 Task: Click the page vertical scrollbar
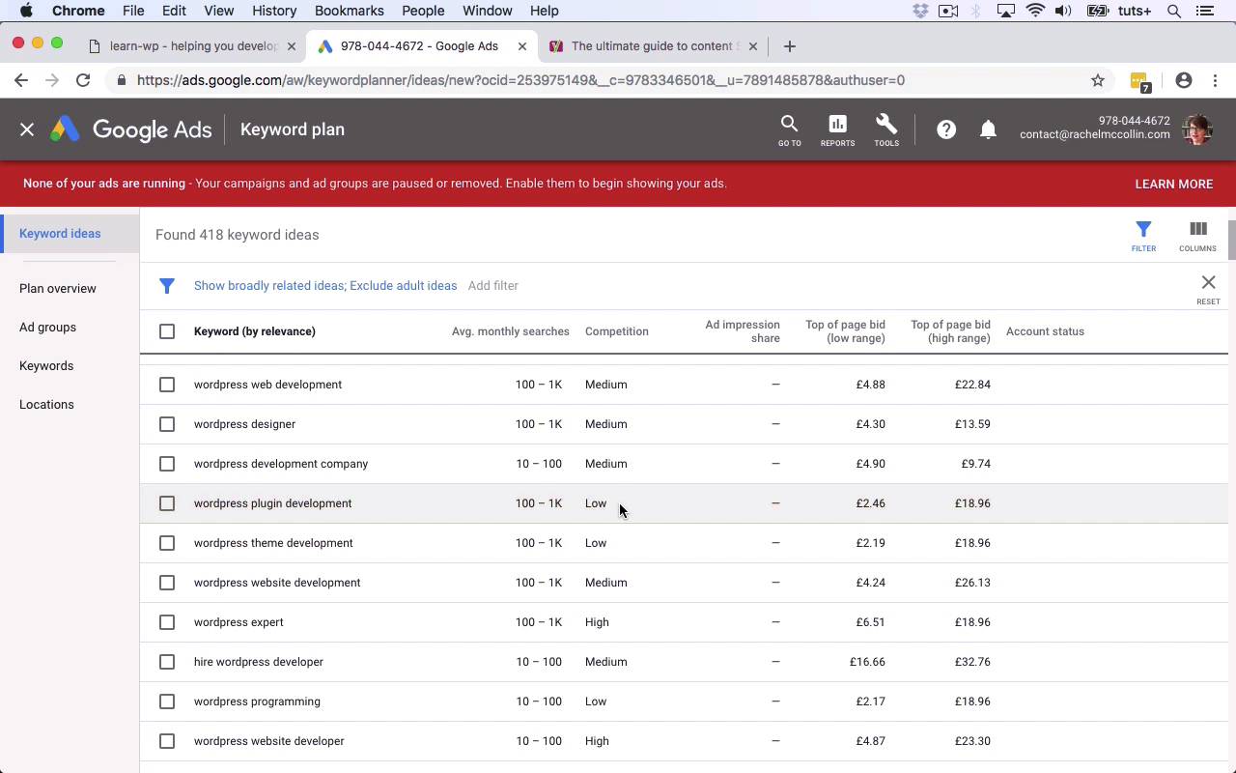[1232, 241]
